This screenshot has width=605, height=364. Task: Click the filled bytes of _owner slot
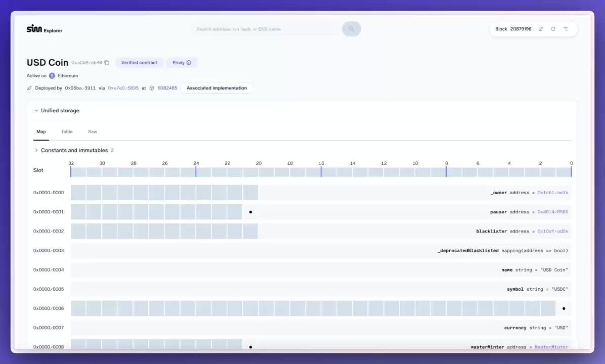tap(164, 193)
